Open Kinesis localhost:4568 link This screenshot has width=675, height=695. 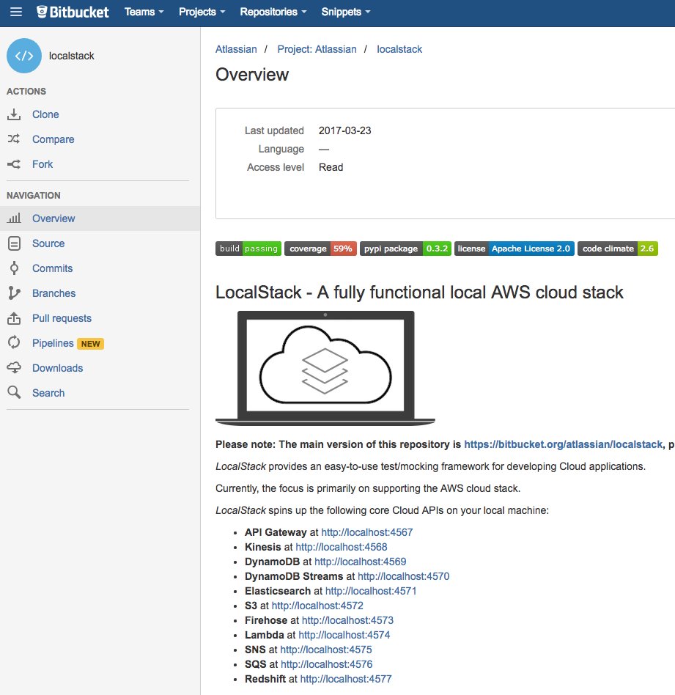342,547
